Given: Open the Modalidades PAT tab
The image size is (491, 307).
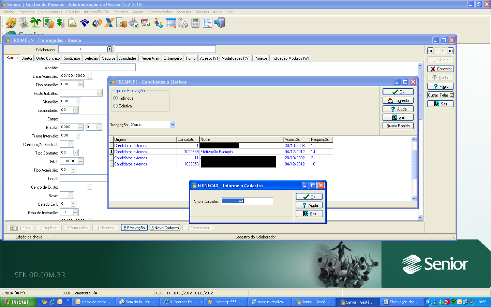Looking at the screenshot, I should pos(236,58).
